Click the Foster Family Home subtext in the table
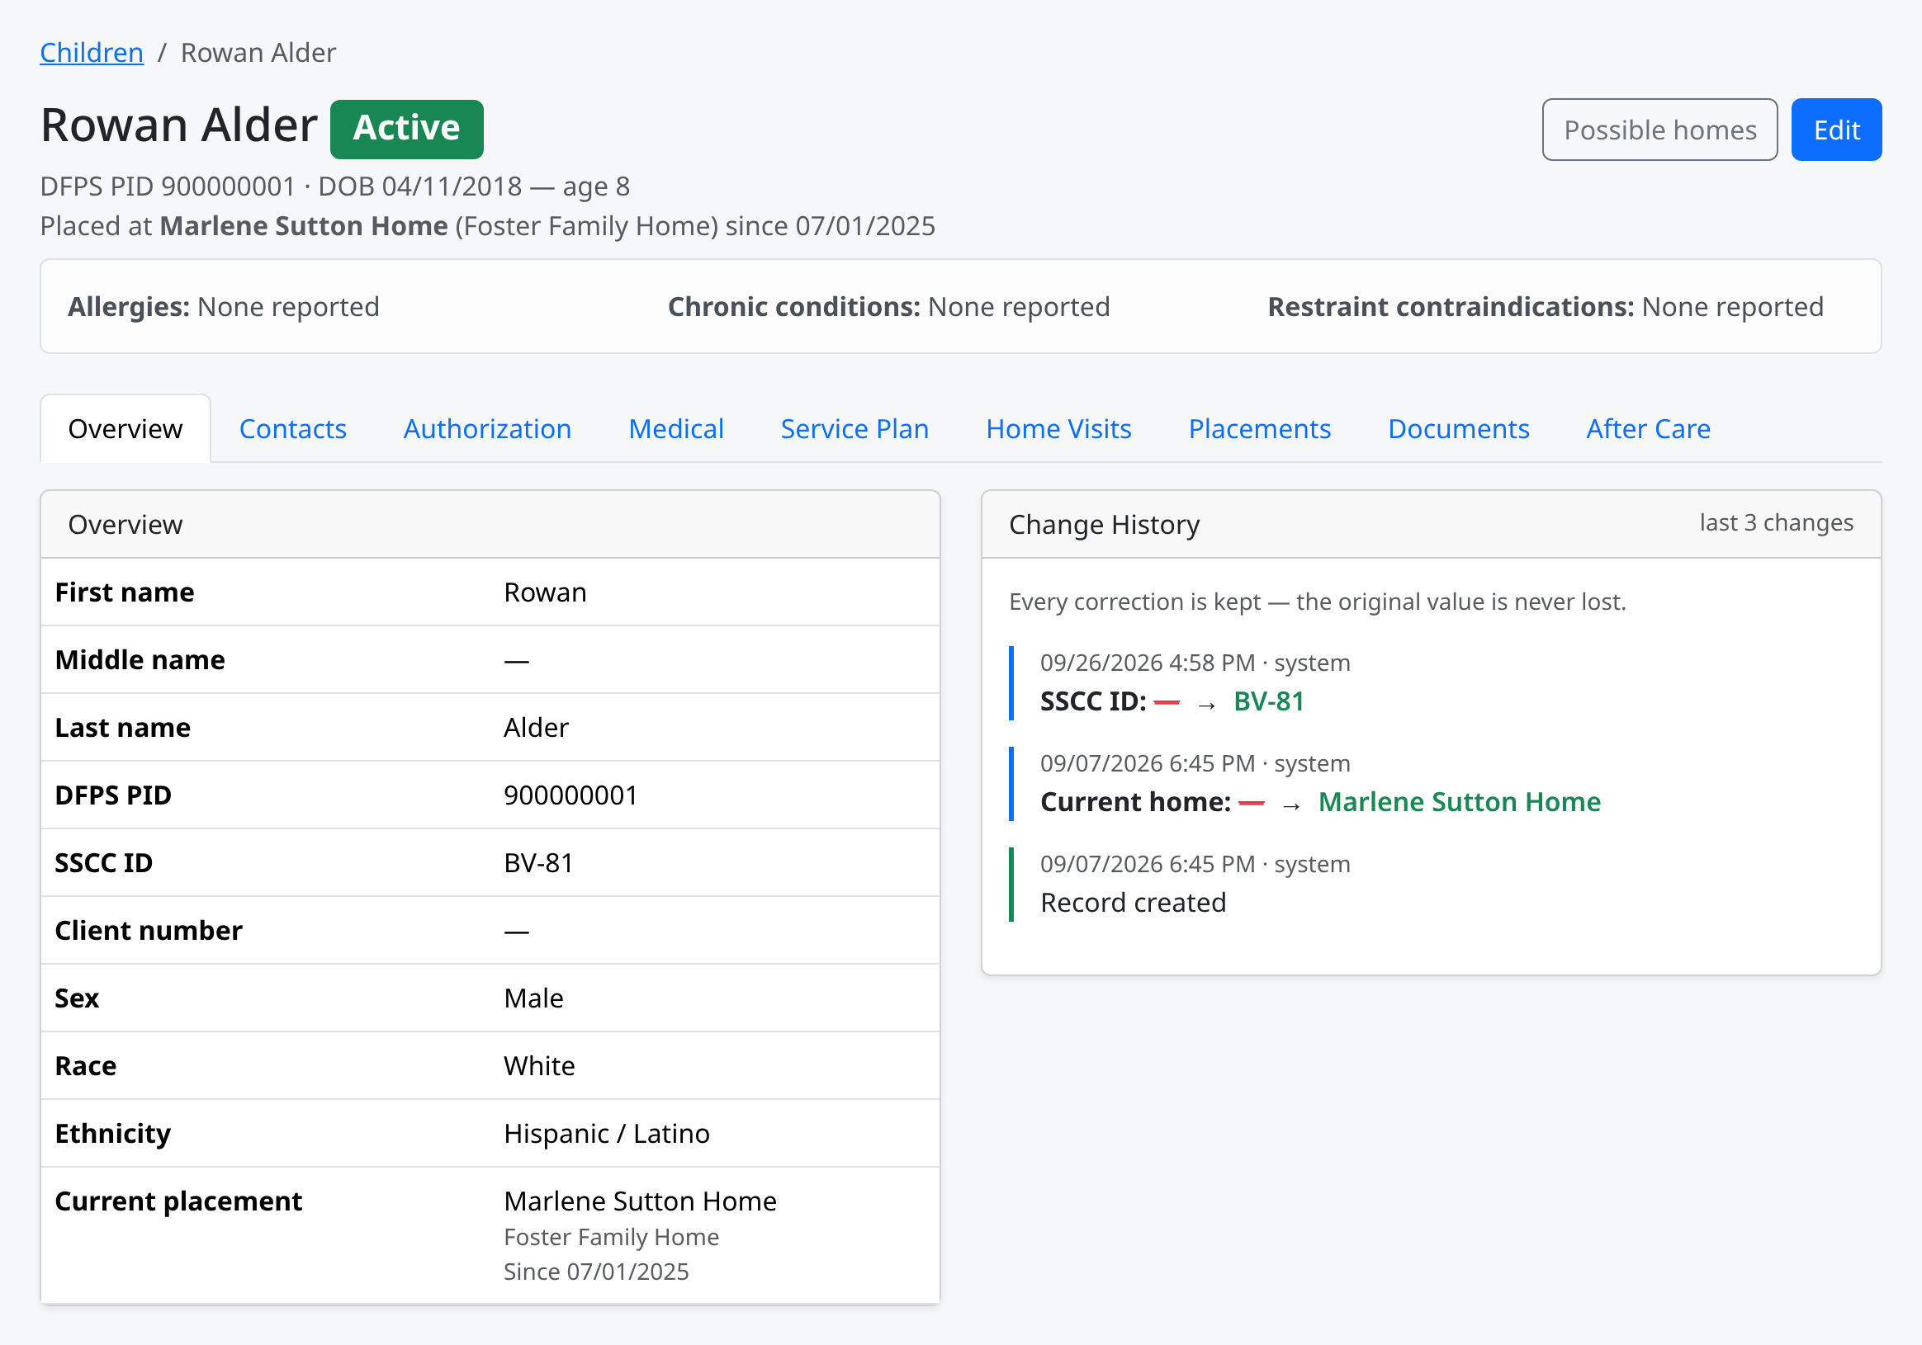This screenshot has width=1922, height=1345. pyautogui.click(x=611, y=1237)
